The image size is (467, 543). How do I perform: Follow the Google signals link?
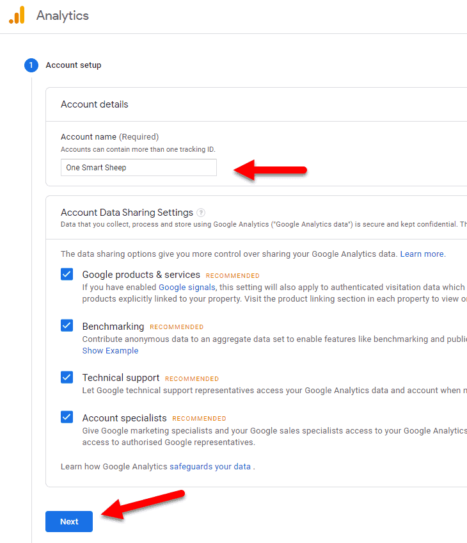pyautogui.click(x=187, y=287)
